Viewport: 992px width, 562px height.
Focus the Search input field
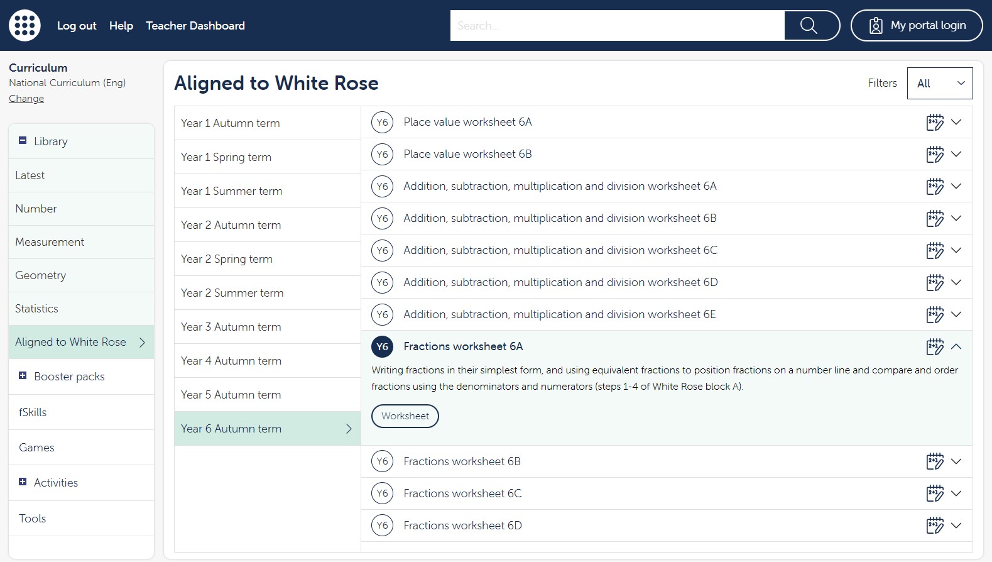[x=617, y=25]
